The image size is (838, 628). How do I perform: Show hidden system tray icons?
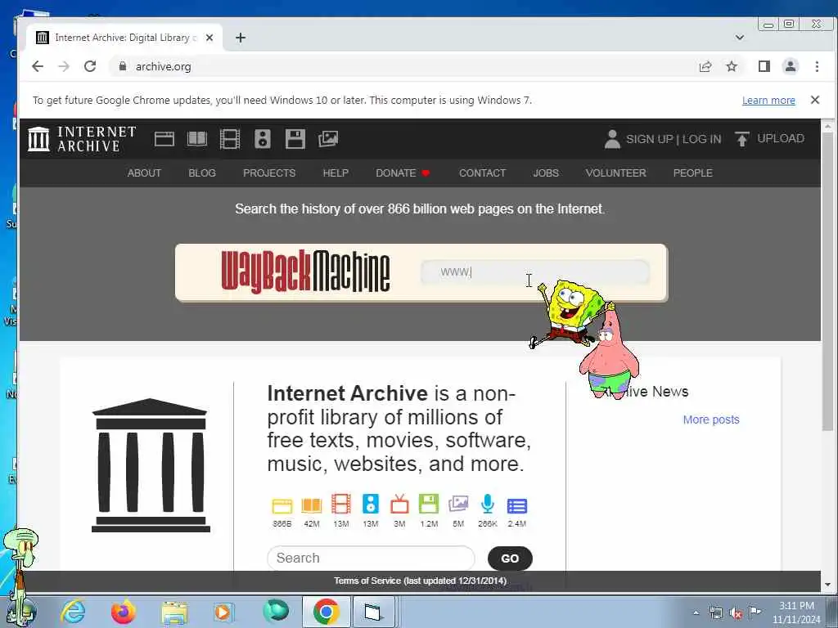pos(696,613)
